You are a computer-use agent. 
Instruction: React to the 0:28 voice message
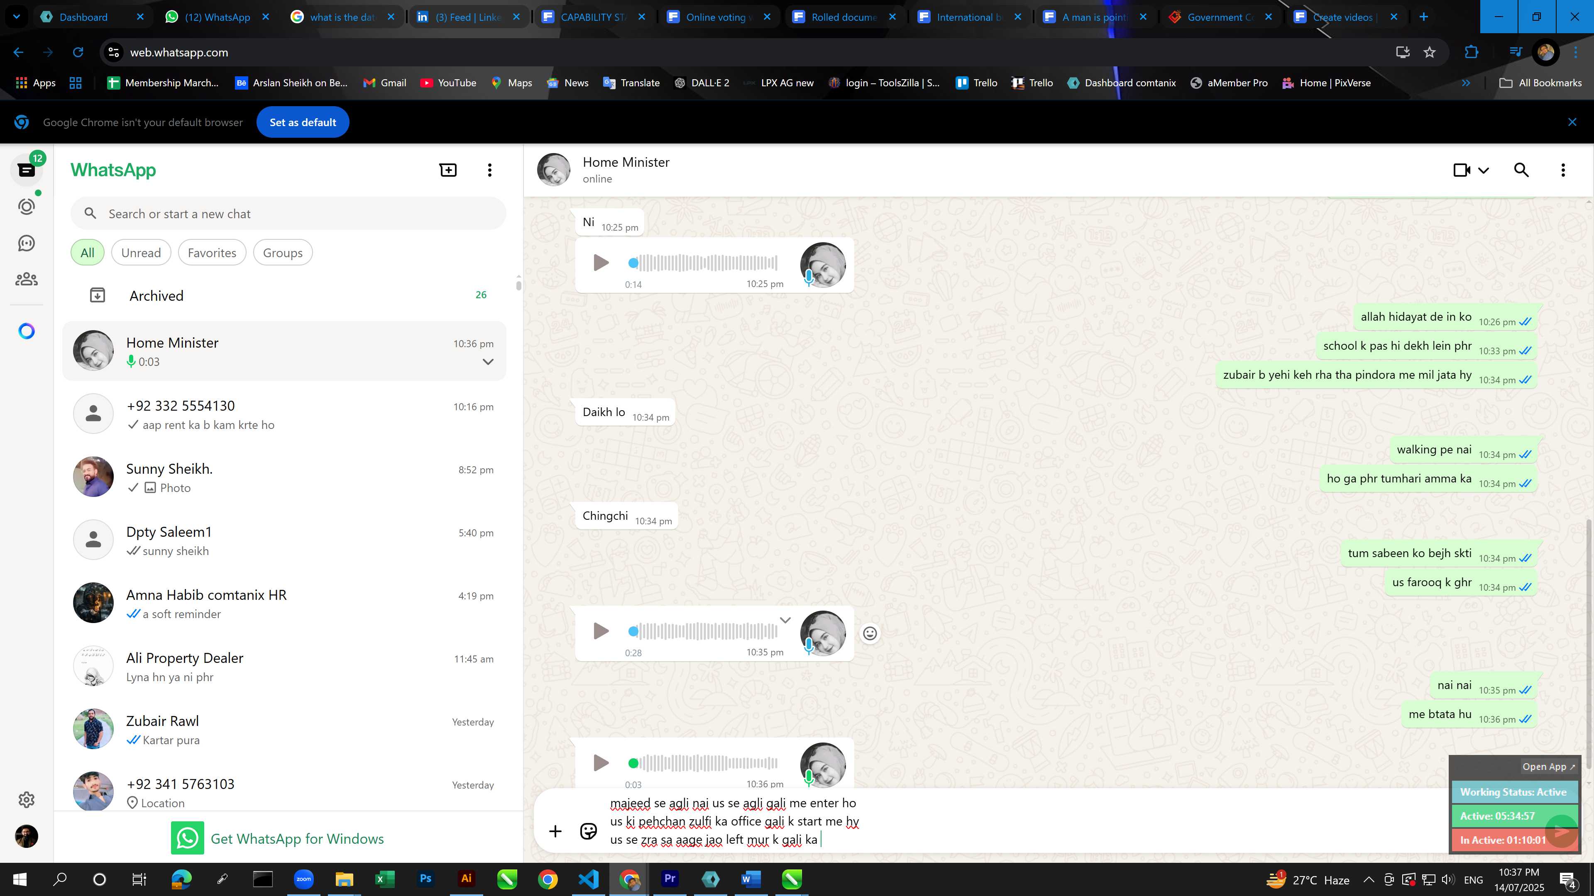click(870, 633)
